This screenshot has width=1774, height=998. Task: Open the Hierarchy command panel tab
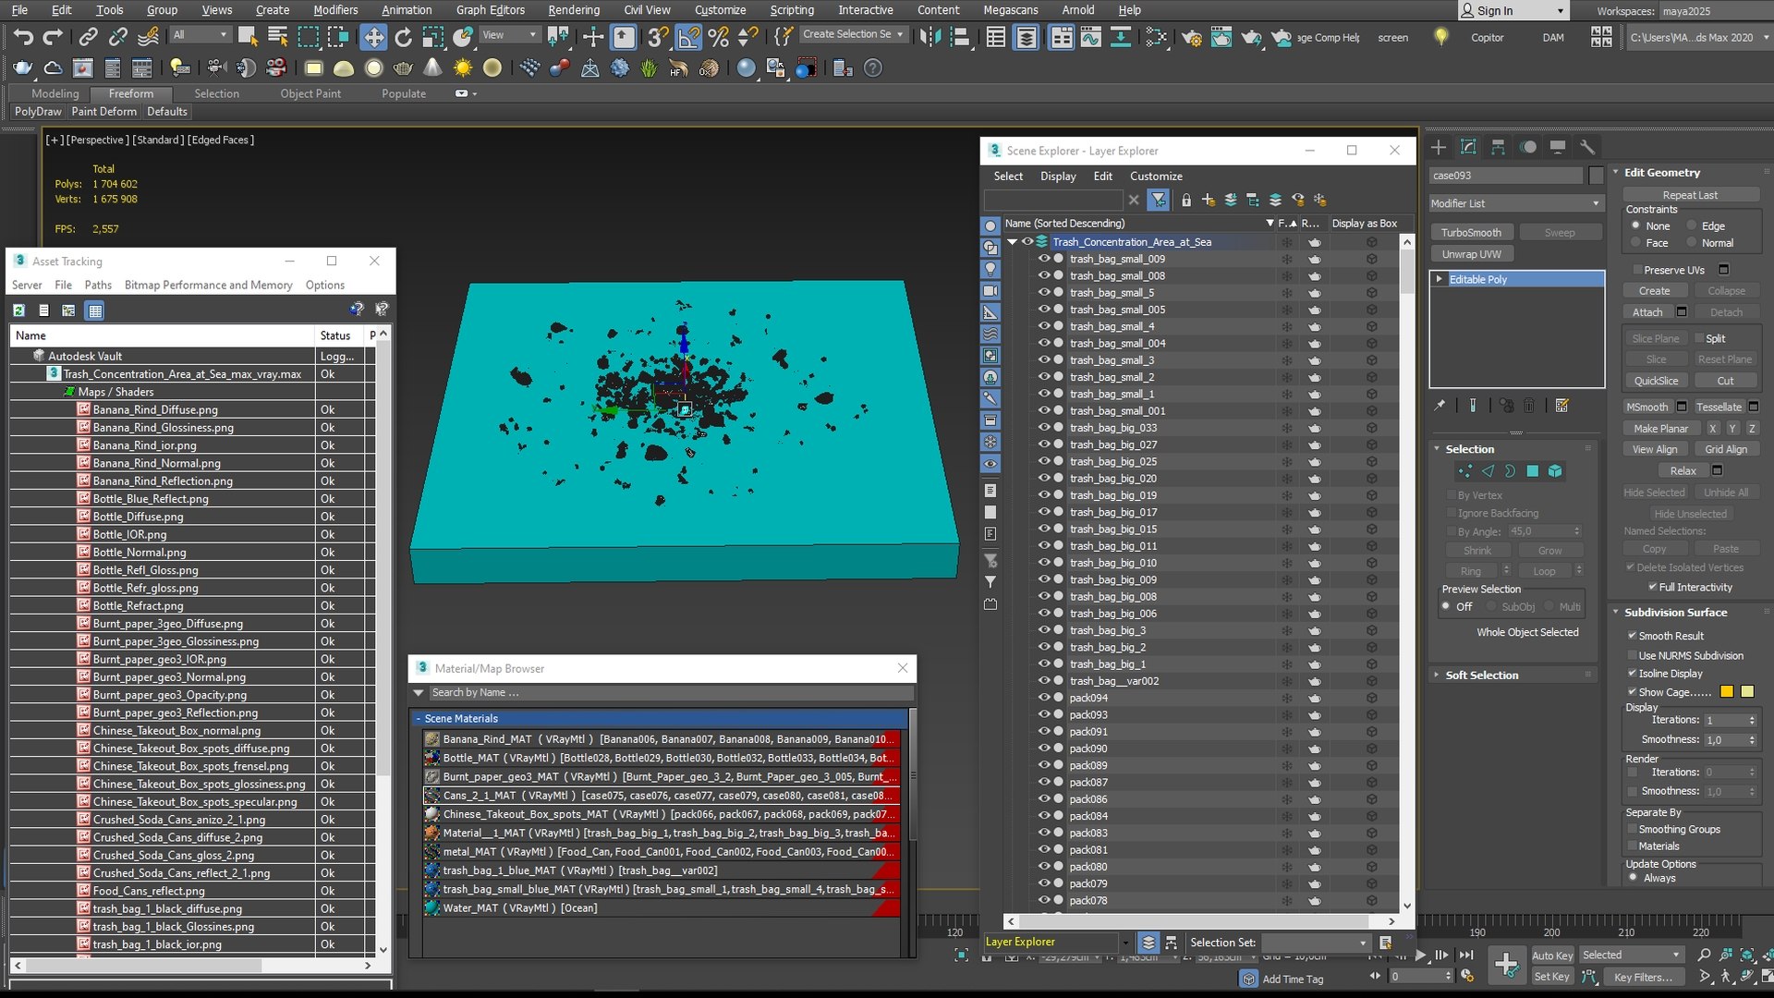point(1498,148)
